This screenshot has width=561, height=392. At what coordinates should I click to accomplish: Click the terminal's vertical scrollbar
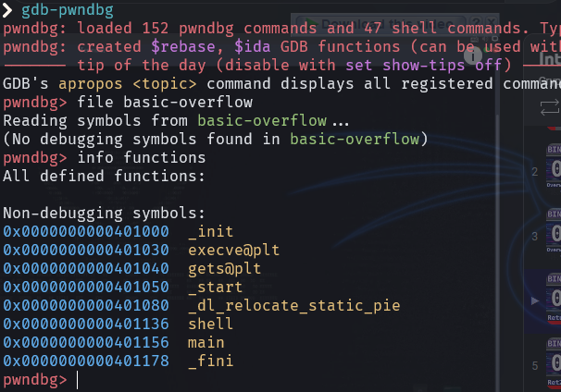497,251
